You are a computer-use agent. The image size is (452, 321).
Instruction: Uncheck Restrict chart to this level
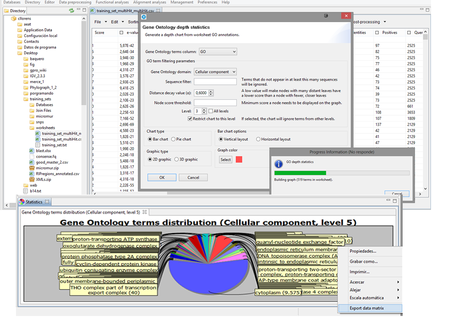[190, 119]
